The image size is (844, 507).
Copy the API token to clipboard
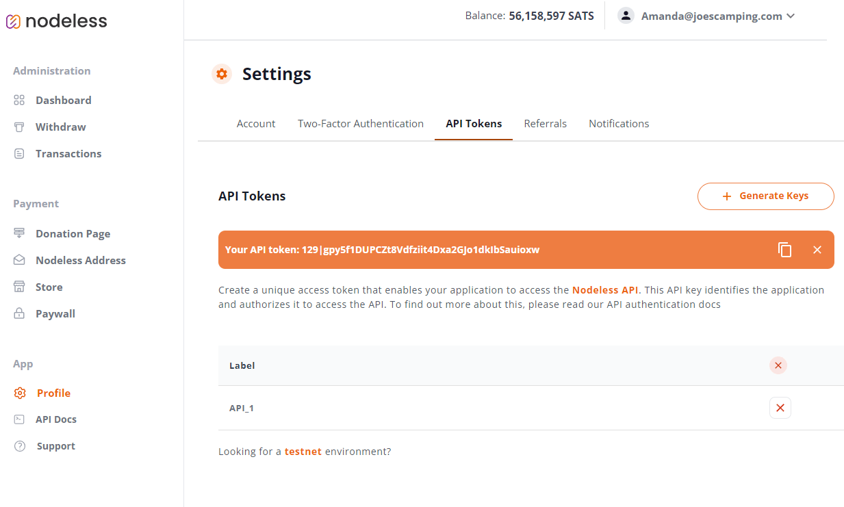pos(784,250)
